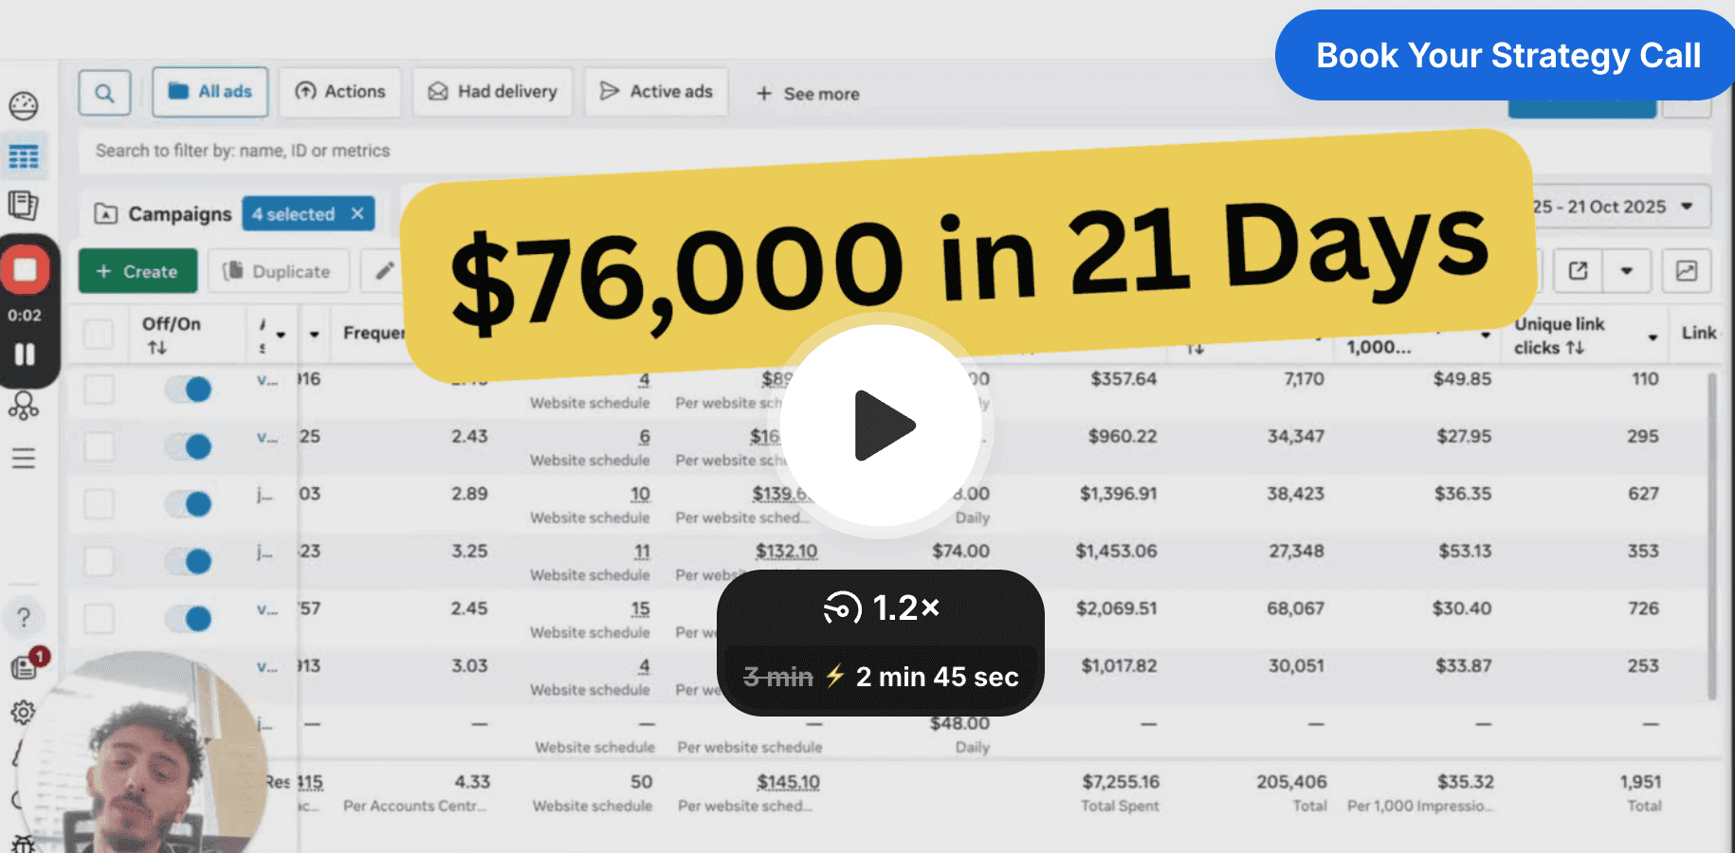
Task: Click the Duplicate button
Action: (x=278, y=271)
